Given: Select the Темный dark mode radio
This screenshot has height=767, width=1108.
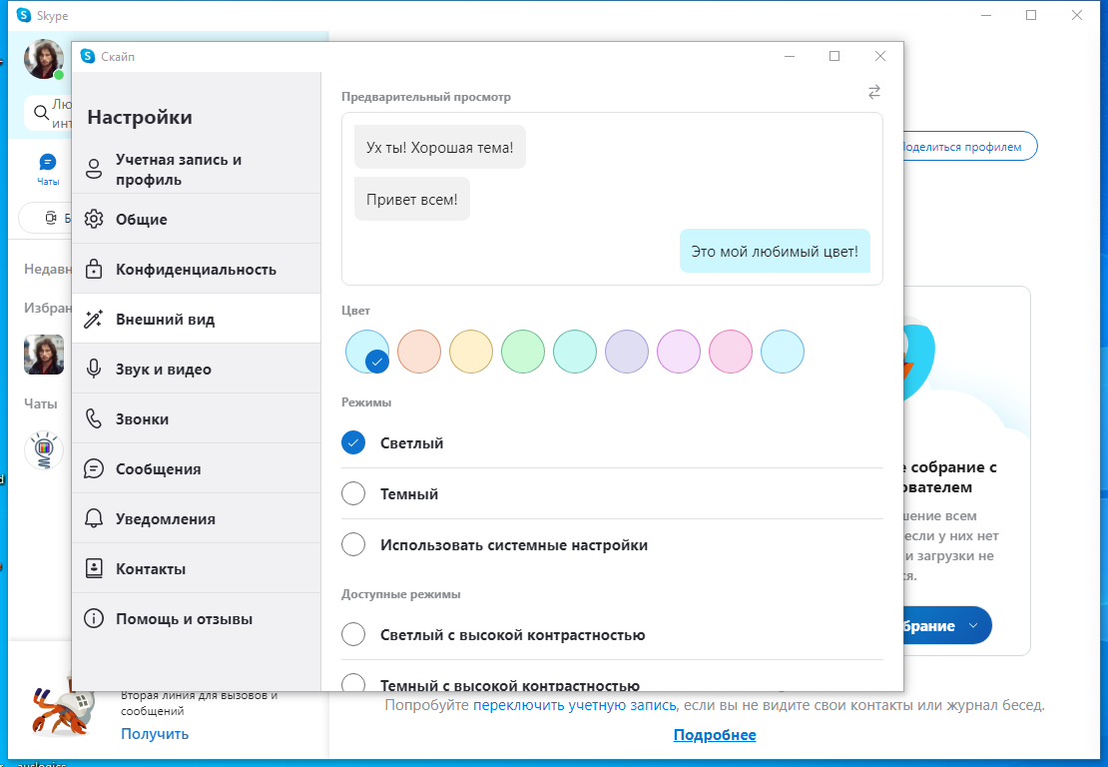Looking at the screenshot, I should (353, 493).
